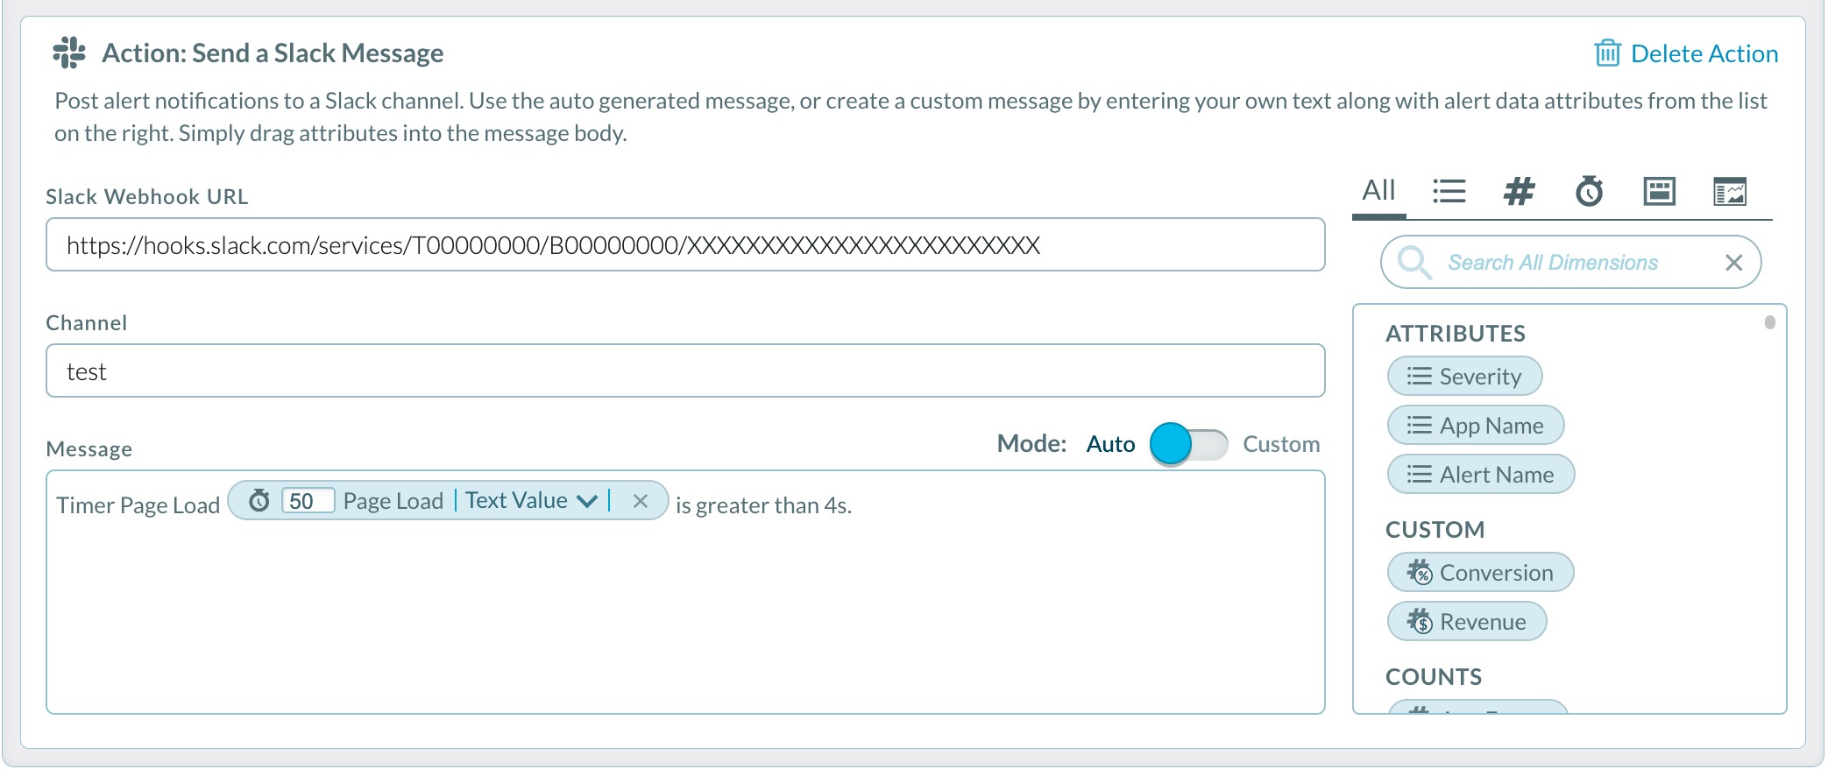Click the 'is greater than 4s.' text
Screen dimensions: 1828x769
(x=763, y=505)
